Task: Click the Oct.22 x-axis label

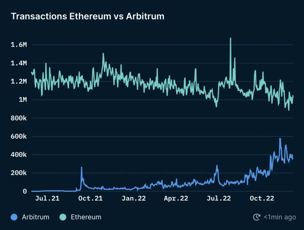Action: (262, 199)
